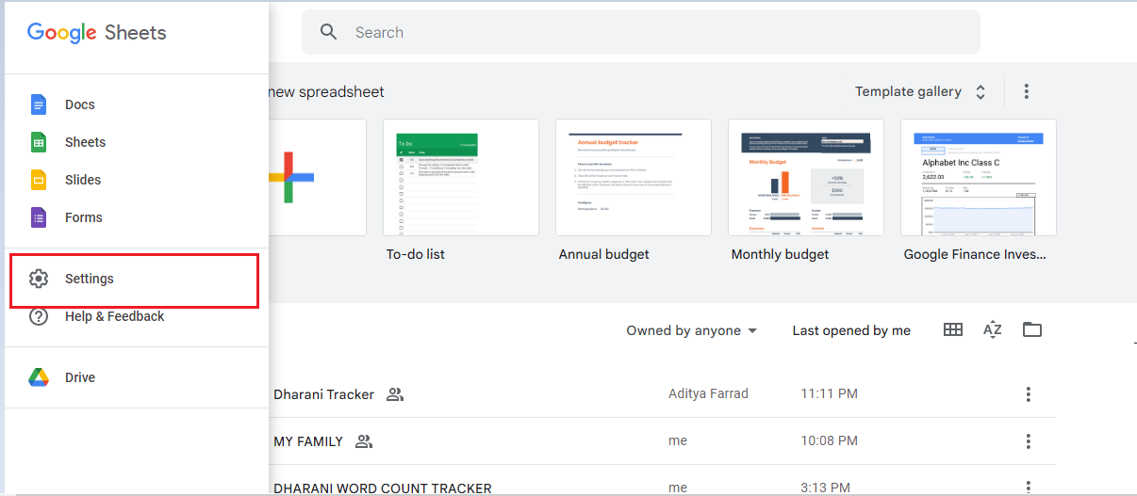The height and width of the screenshot is (496, 1137).
Task: Click Last opened by me sort label
Action: [851, 330]
